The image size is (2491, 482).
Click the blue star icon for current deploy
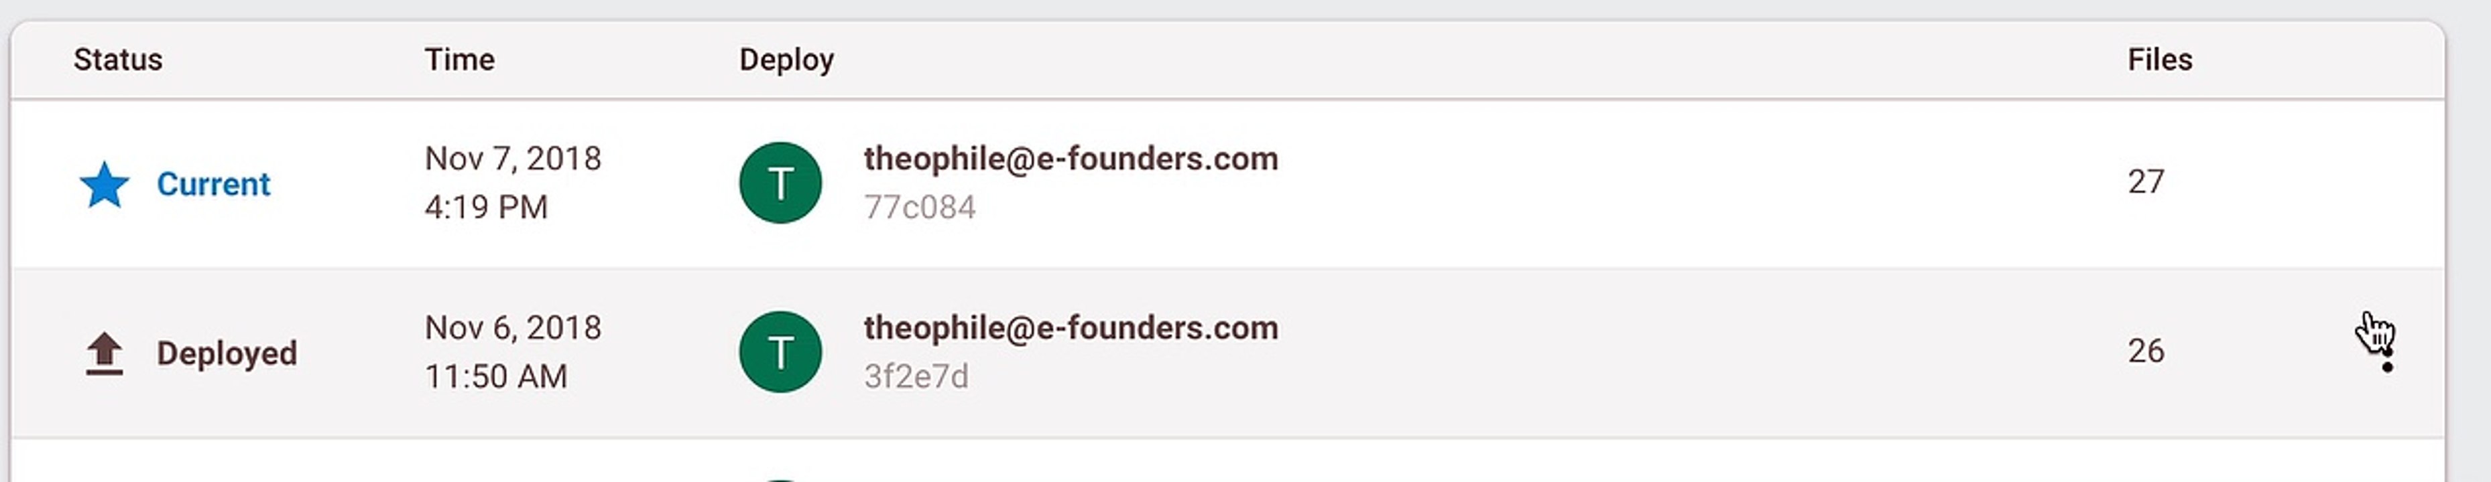click(105, 185)
